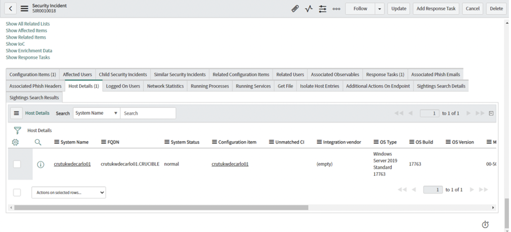Screen dimensions: 511x232
Task: Open System Status column menu icon
Action: click(x=167, y=142)
